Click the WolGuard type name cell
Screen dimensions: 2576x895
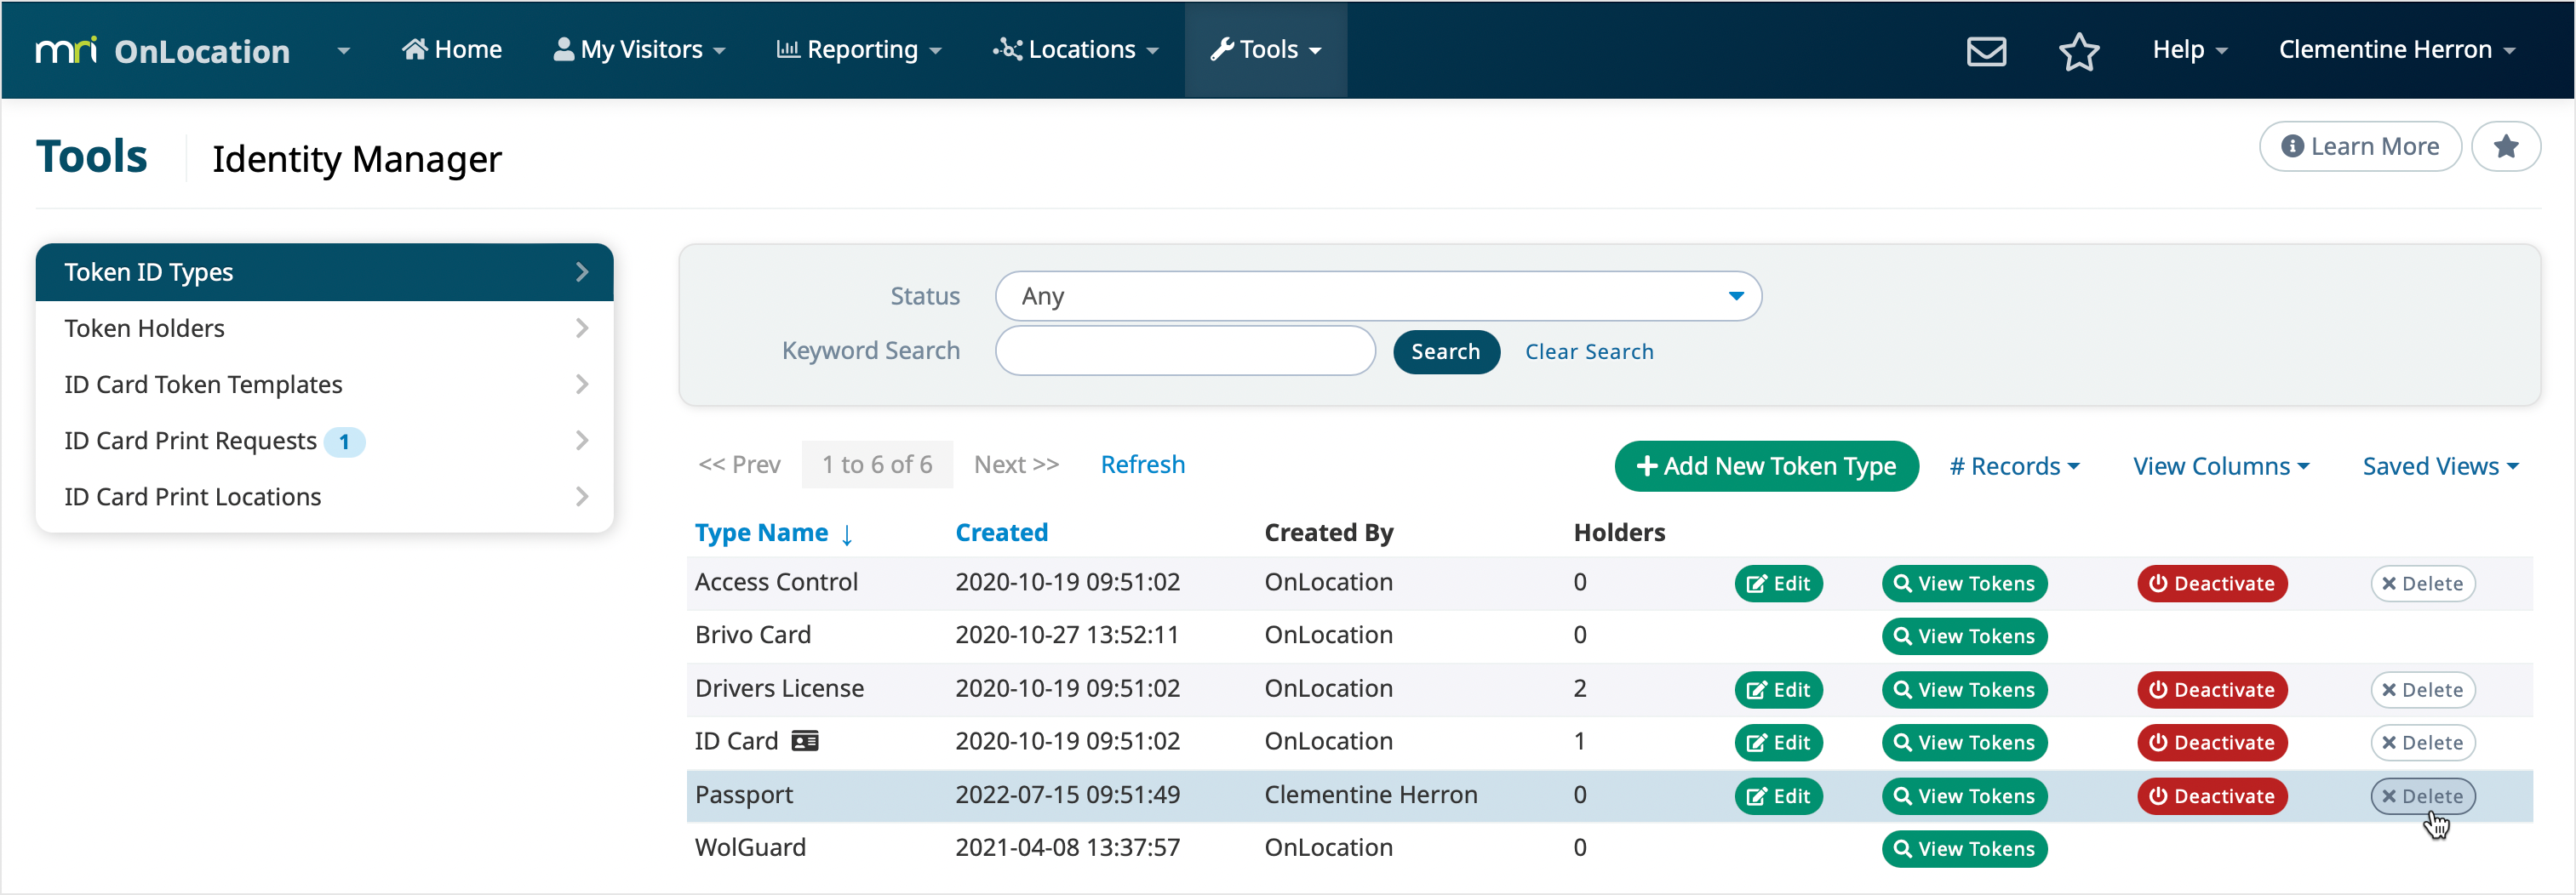tap(750, 848)
